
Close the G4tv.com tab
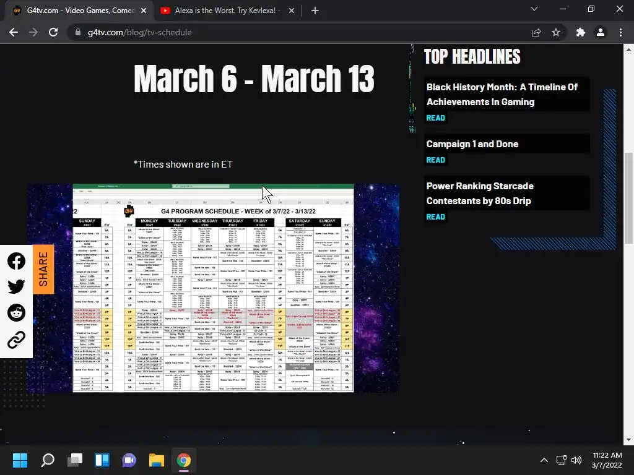click(144, 11)
